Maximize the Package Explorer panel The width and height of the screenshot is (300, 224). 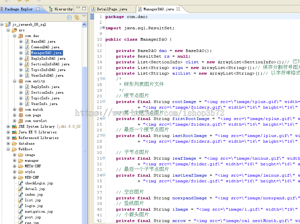[x=84, y=8]
